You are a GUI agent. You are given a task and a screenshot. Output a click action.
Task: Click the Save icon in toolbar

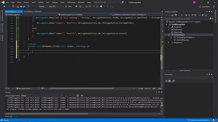[21, 6]
